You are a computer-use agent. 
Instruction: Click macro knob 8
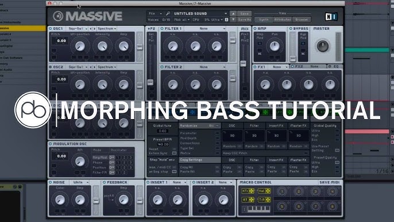click(332, 206)
